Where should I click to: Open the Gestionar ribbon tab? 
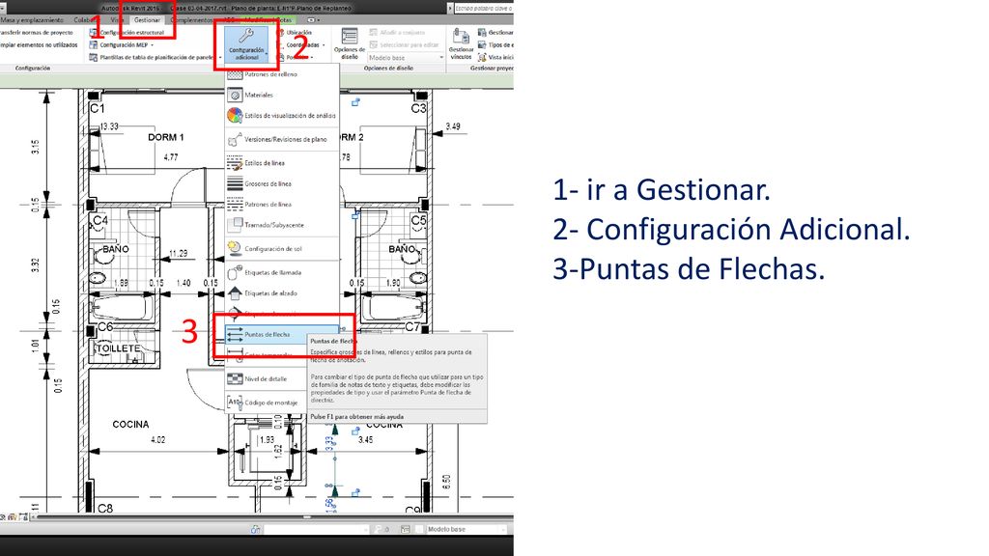point(147,20)
